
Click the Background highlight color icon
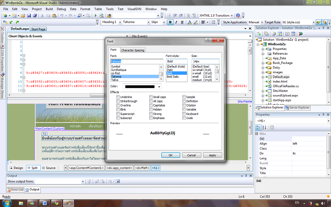(x=195, y=22)
